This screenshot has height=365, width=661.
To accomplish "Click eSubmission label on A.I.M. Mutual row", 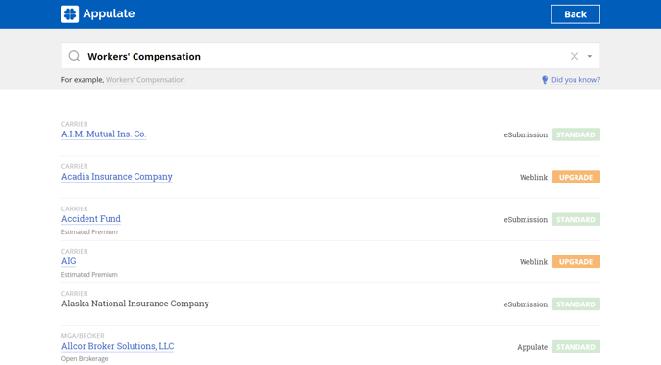I will pos(526,134).
